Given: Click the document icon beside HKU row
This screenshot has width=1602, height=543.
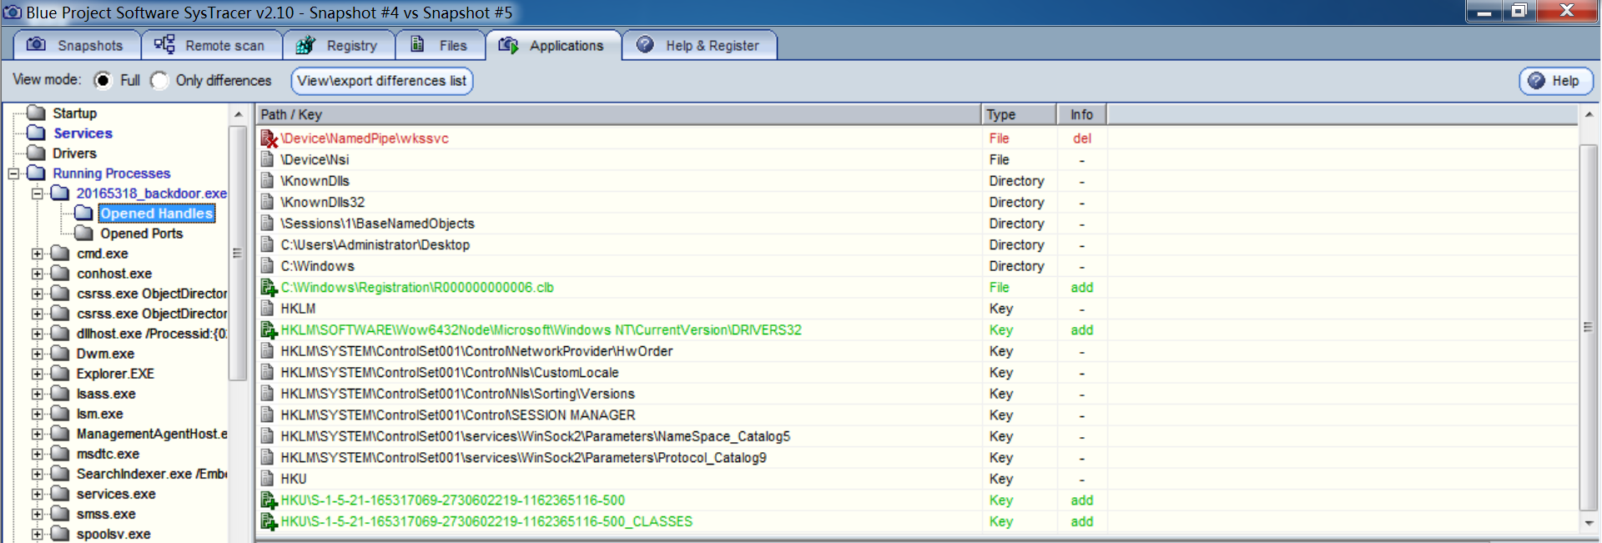Looking at the screenshot, I should pyautogui.click(x=268, y=479).
